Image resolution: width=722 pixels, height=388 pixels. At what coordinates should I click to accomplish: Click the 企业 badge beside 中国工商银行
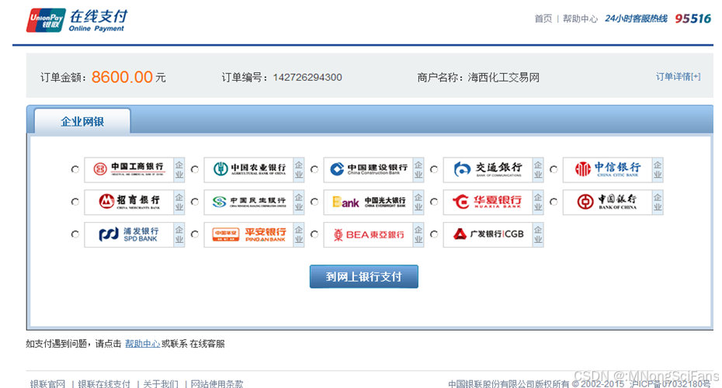pyautogui.click(x=179, y=169)
